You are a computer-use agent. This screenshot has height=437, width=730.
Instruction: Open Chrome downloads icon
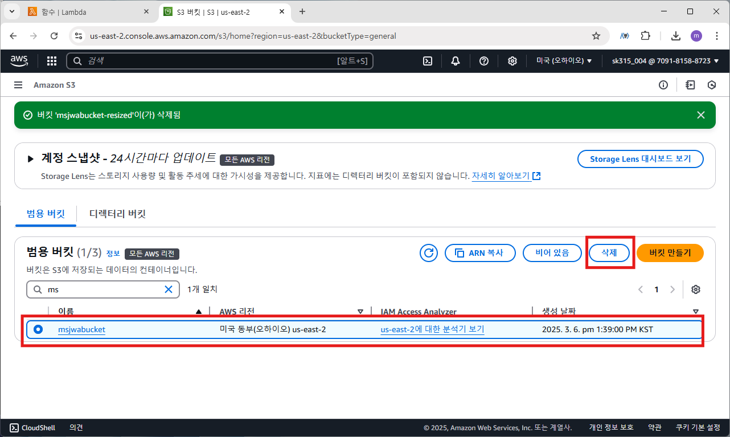676,36
